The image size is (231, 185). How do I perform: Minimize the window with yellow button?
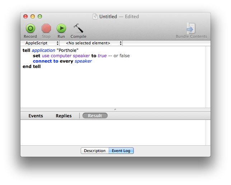(33, 16)
